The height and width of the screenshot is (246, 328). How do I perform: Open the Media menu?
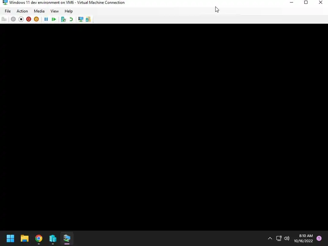click(x=39, y=11)
